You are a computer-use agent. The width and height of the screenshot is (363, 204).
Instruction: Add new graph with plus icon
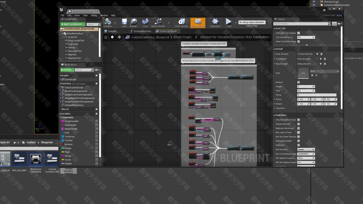96,75
